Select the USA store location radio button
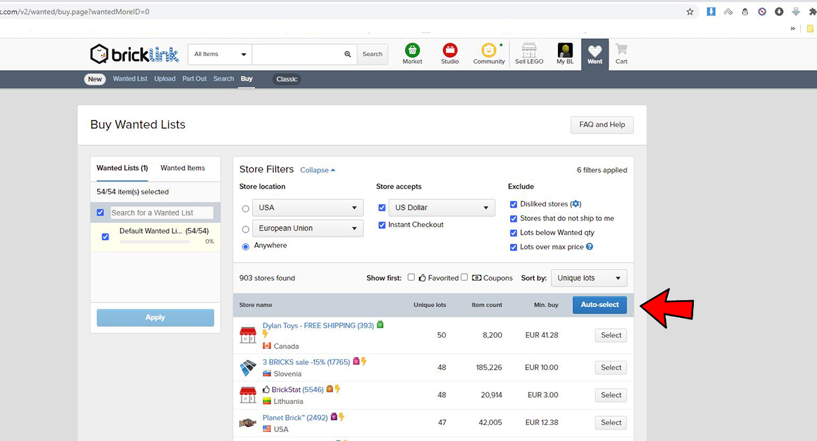This screenshot has height=441, width=817. [x=246, y=208]
